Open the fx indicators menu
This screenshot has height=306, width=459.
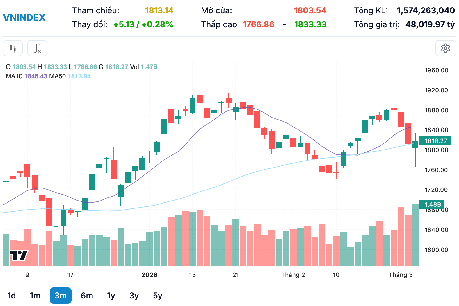37,48
